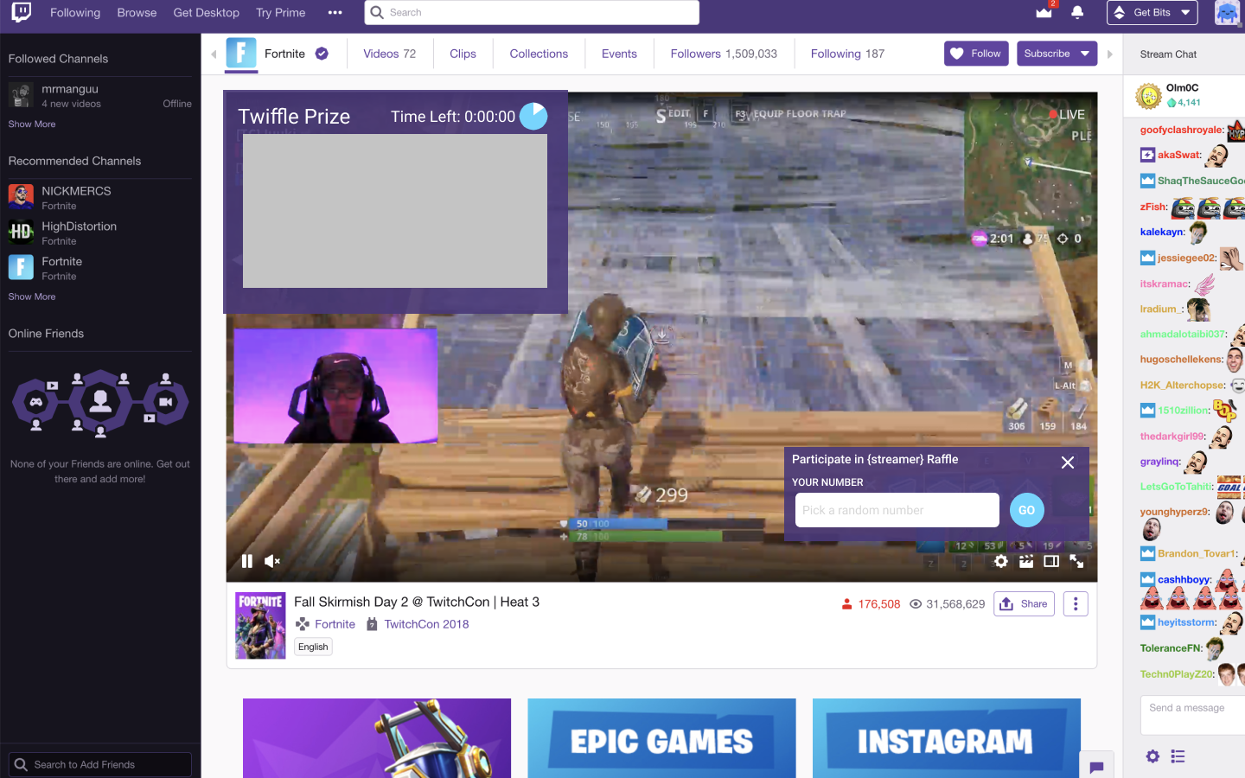Click username kalekayn in chat

[1162, 232]
